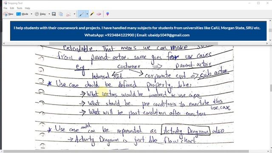The height and width of the screenshot is (153, 272).
Task: Expand the Mode dropdown arrow
Action: pos(31,14)
